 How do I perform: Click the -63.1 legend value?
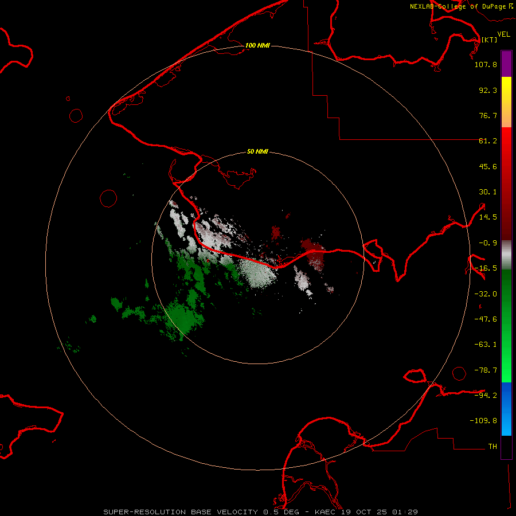(x=486, y=345)
